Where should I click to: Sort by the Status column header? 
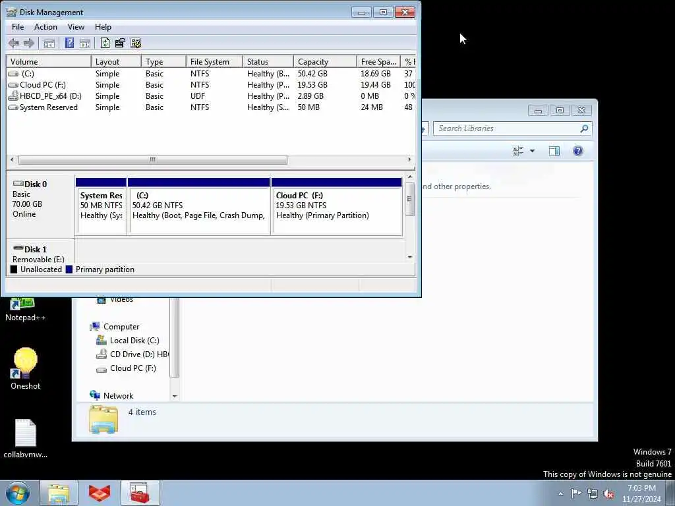(268, 61)
